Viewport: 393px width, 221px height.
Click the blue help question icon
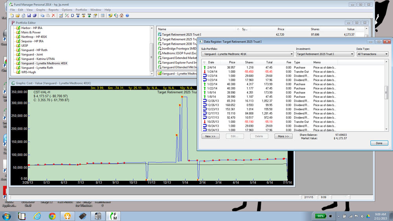click(x=127, y=16)
